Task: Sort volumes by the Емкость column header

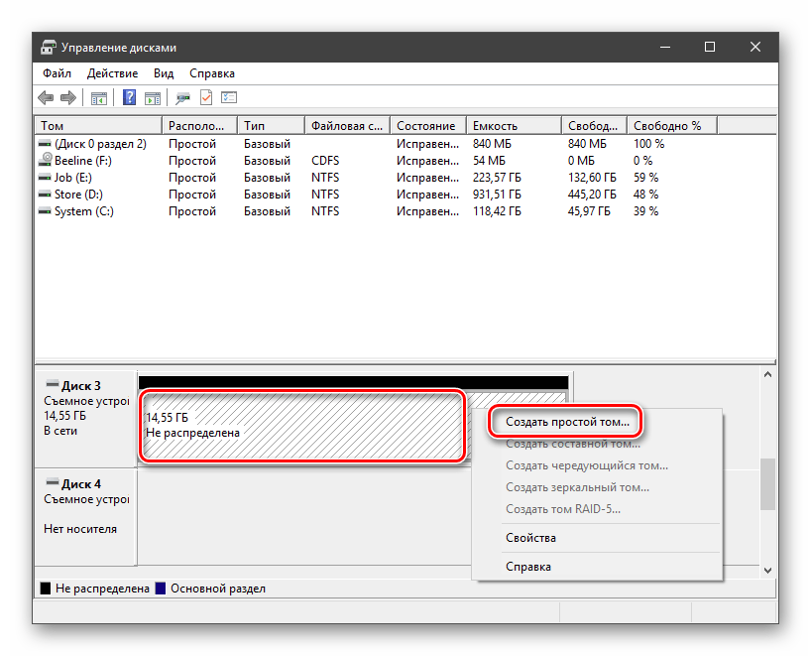Action: tap(514, 126)
